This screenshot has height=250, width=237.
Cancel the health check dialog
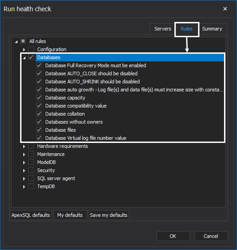[x=211, y=236]
